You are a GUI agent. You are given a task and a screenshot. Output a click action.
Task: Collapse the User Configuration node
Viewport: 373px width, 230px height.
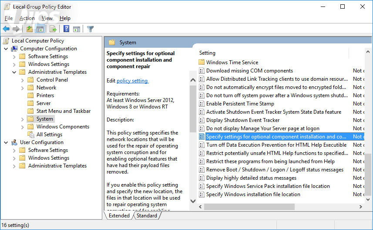[6, 142]
